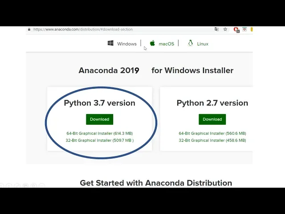Click the red extension icon in the browser toolbar
The width and height of the screenshot is (285, 214).
pos(236,30)
